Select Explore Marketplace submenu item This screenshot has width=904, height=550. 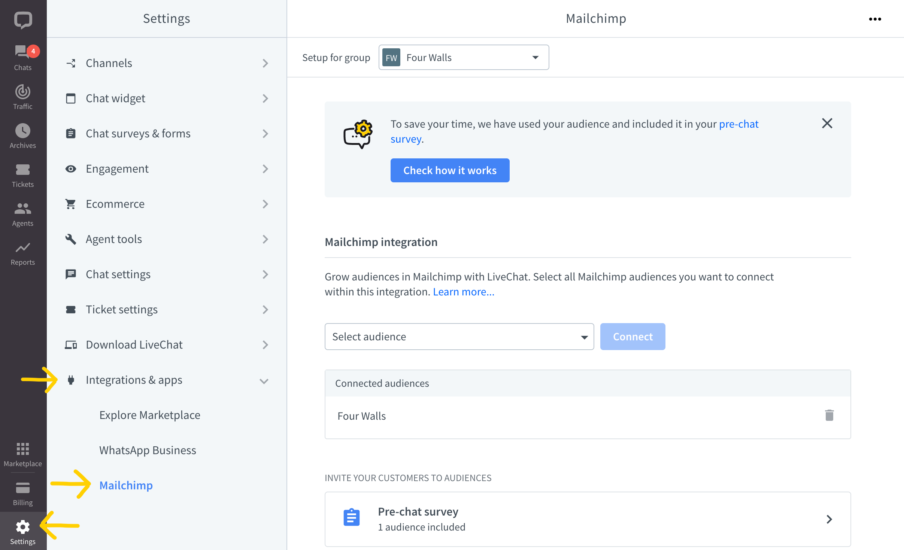tap(150, 415)
